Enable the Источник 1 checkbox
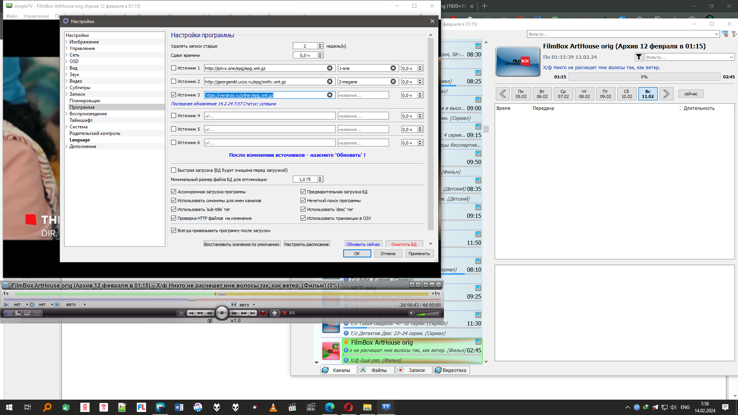This screenshot has height=415, width=738. point(173,68)
